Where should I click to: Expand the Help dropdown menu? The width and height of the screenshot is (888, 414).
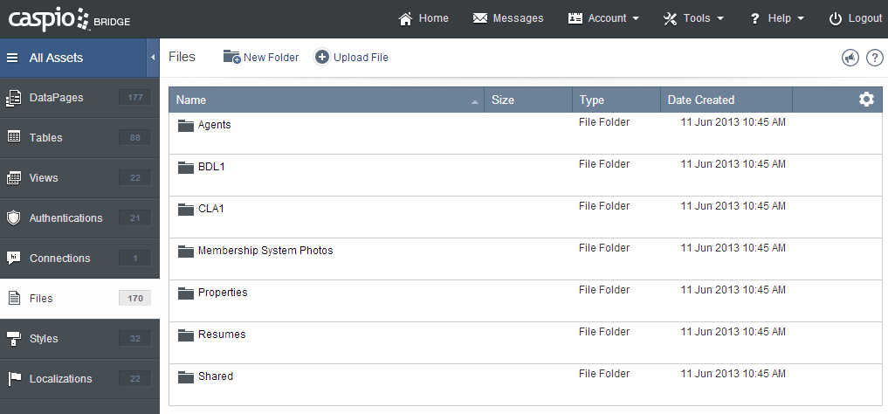776,18
